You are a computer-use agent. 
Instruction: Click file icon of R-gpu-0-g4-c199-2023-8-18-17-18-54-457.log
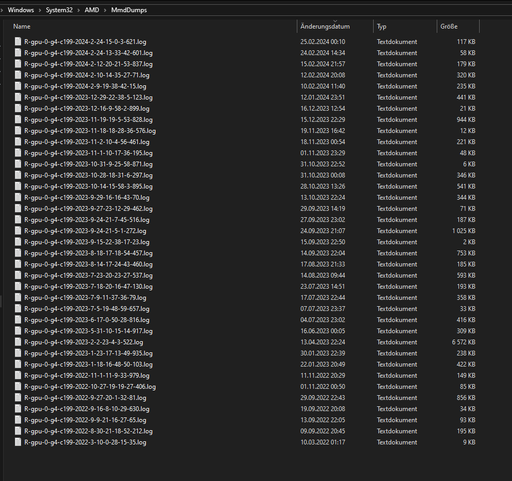[18, 253]
